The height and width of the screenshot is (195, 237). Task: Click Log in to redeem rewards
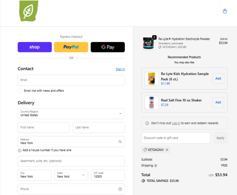[176, 123]
